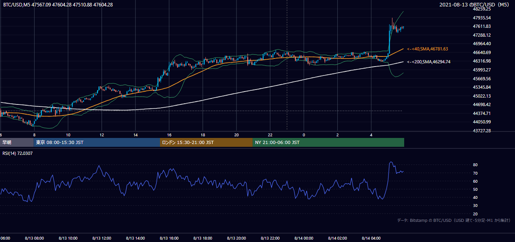The image size is (515, 242).
Task: Click the 8/13 12:00 time label
Action: click(102, 238)
